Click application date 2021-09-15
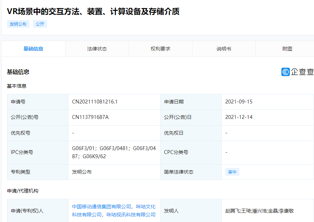Image resolution: width=314 pixels, height=222 pixels. [239, 102]
